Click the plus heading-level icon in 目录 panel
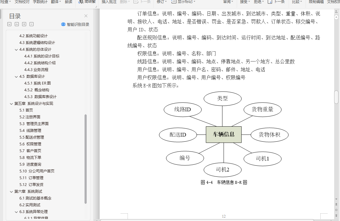The height and width of the screenshot is (221, 340). [x=24, y=24]
